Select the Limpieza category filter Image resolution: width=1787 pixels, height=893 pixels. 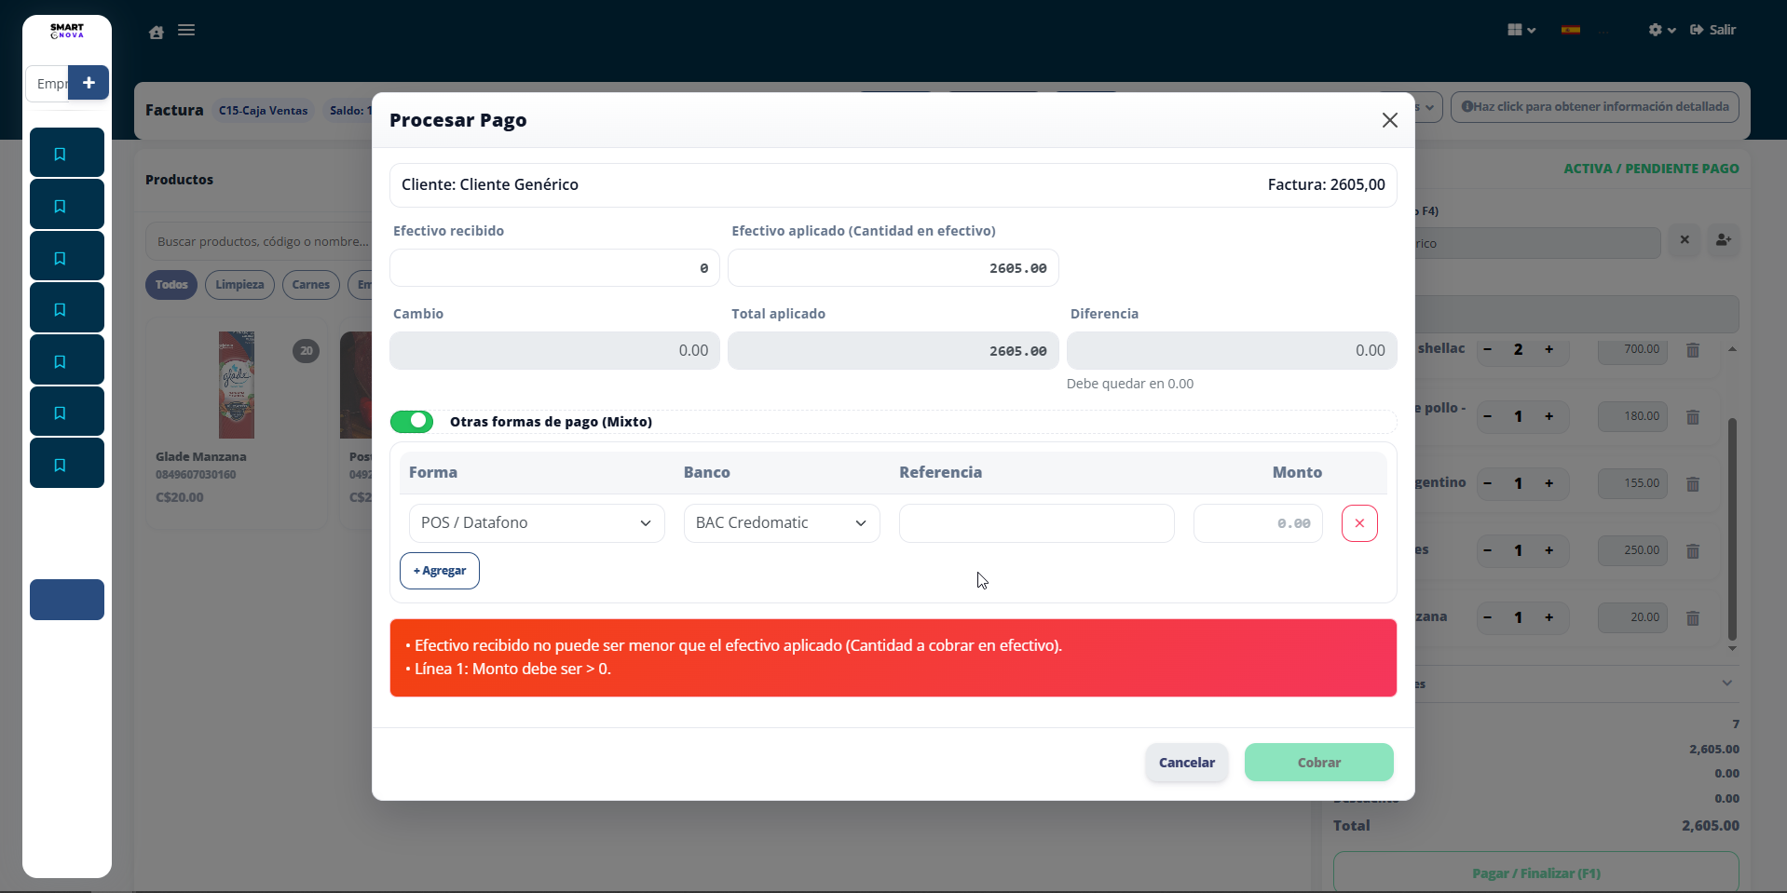[x=239, y=285]
